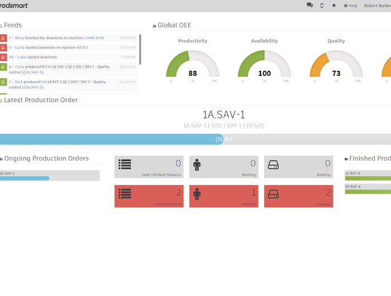Click the person icon on gray Working card
Image resolution: width=391 pixels, height=296 pixels.
click(197, 165)
